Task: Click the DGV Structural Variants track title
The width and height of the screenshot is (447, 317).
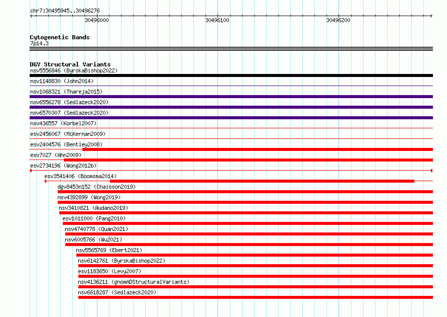Action: pyautogui.click(x=70, y=64)
